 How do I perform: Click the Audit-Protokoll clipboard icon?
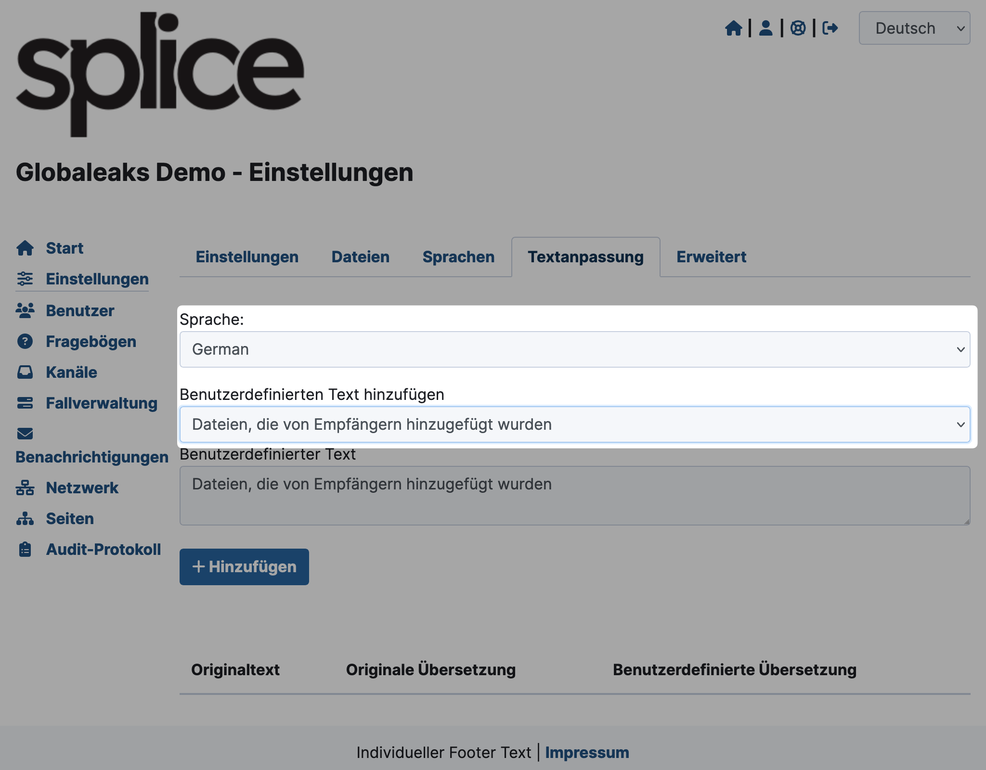pos(25,549)
